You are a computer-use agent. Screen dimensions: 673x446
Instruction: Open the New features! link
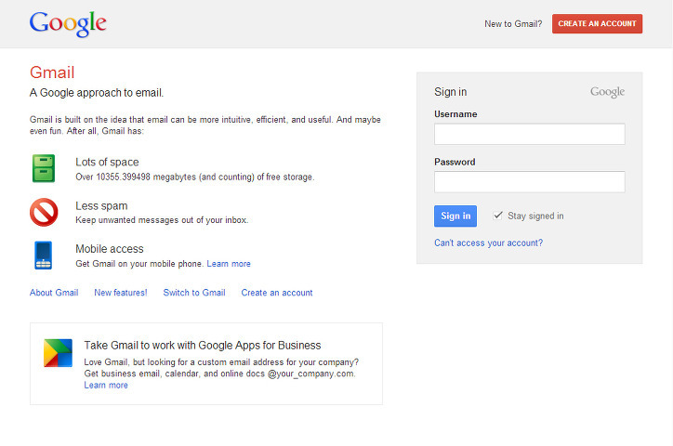[121, 293]
